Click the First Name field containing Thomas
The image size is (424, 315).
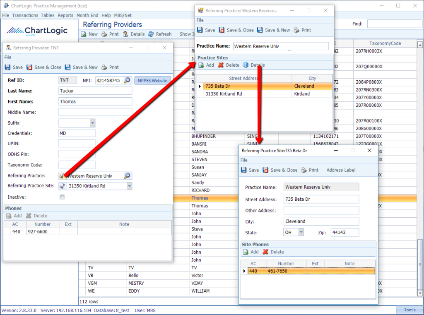click(x=95, y=101)
